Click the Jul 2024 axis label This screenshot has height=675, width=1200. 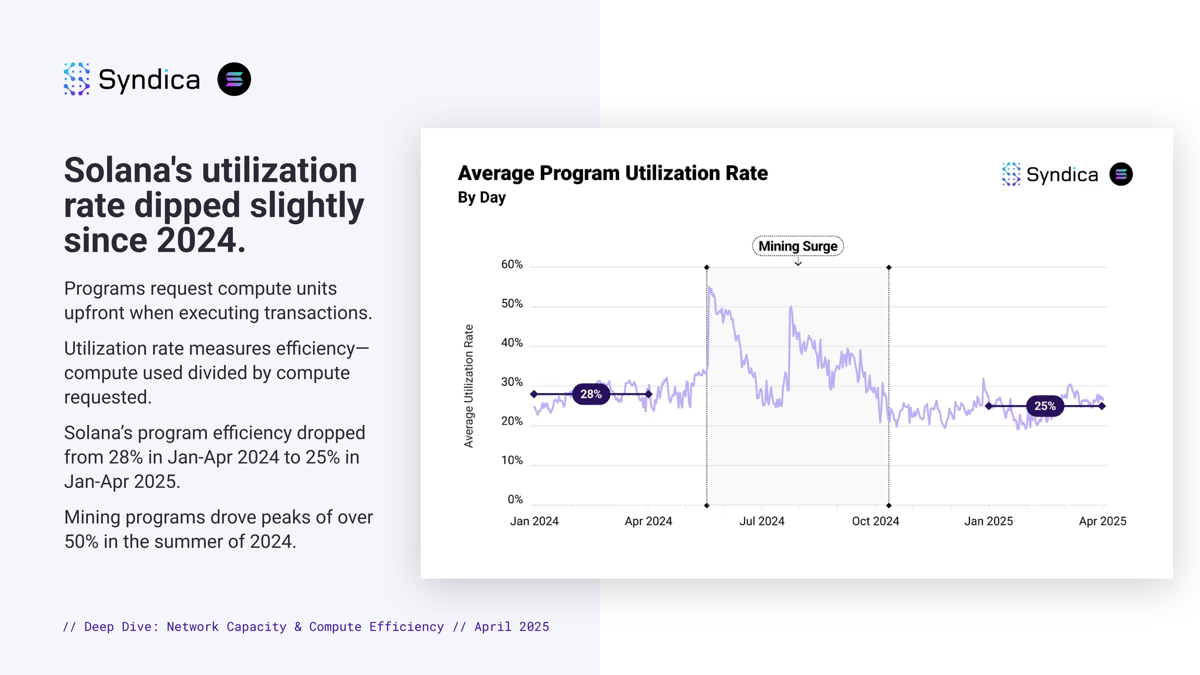tap(762, 521)
